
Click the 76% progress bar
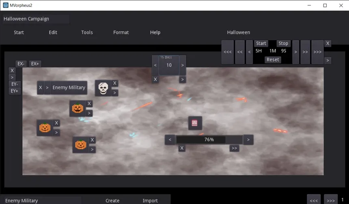click(209, 140)
